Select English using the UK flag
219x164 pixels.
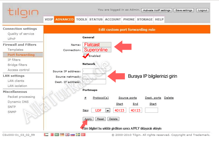click(x=67, y=135)
